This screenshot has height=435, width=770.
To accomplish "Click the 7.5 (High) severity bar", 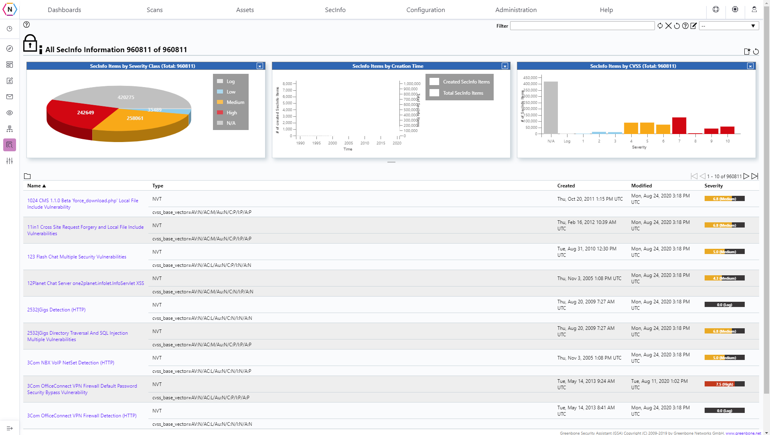I will pyautogui.click(x=724, y=384).
